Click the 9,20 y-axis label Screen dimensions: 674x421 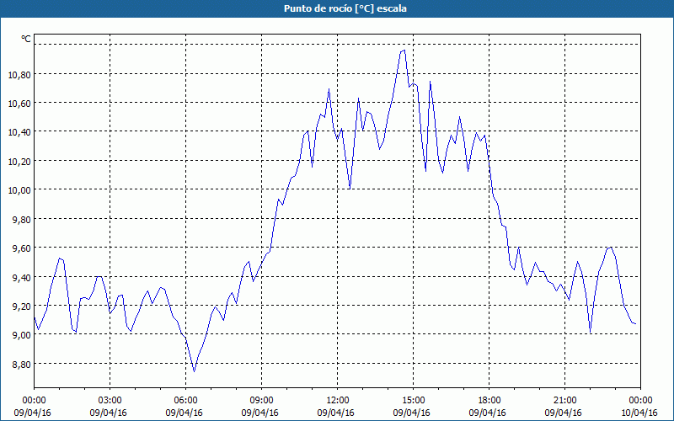point(22,306)
